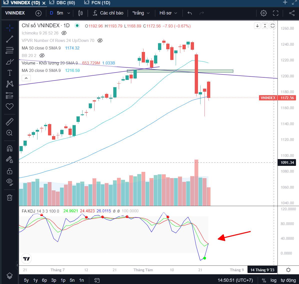
Task: Select the ruler measure tool
Action: tap(9, 122)
